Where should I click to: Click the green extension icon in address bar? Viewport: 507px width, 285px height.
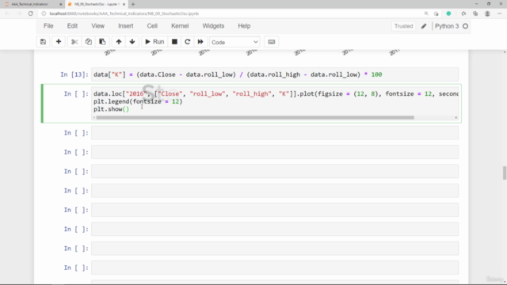click(448, 13)
